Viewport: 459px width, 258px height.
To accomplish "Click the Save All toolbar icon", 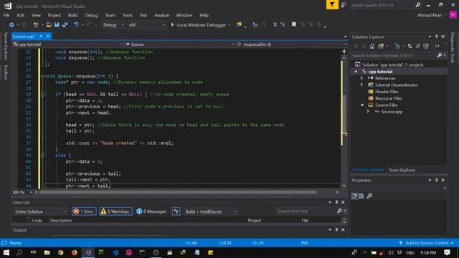I will [65, 25].
